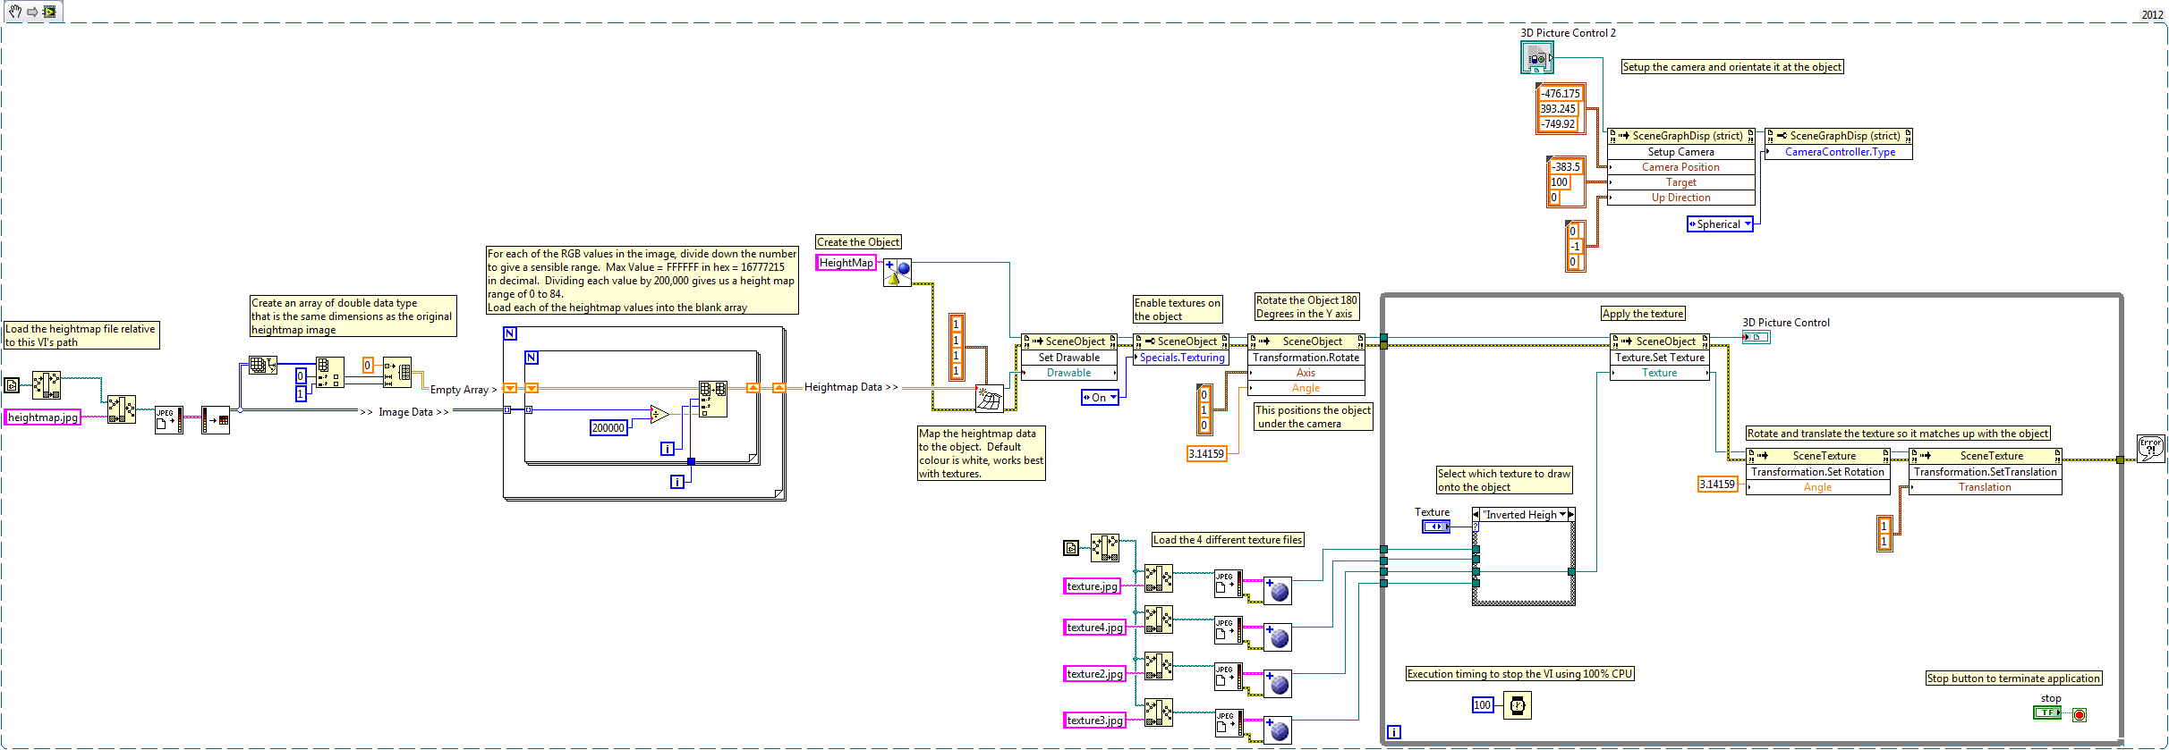Image resolution: width=2169 pixels, height=750 pixels.
Task: Click the texture.jpg path constant
Action: (1092, 586)
